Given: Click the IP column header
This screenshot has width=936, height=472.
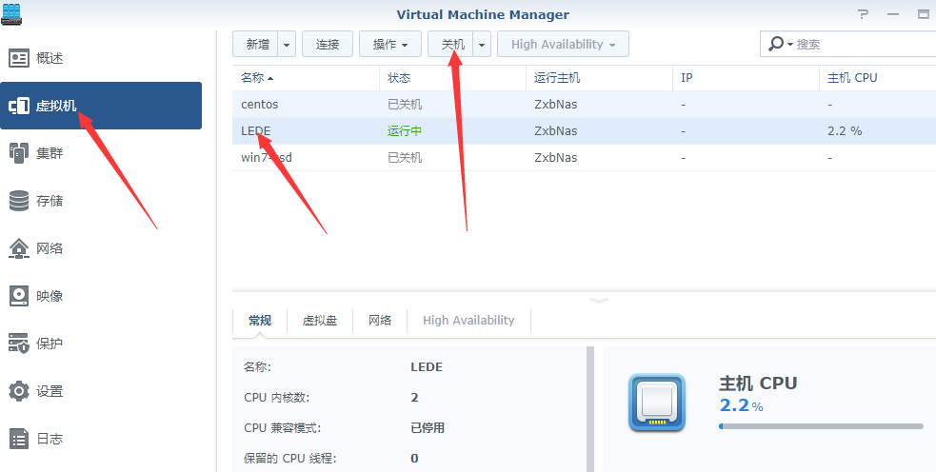Looking at the screenshot, I should (x=747, y=78).
